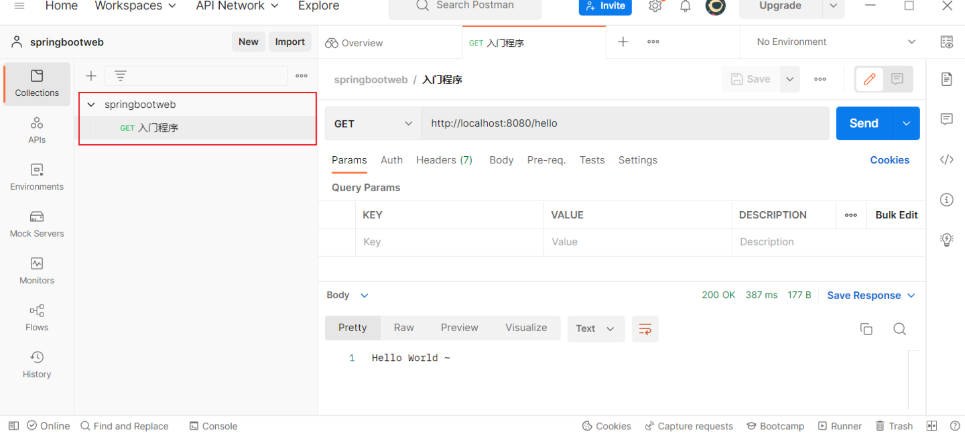The width and height of the screenshot is (965, 437).
Task: Expand the Upgrade dropdown arrow
Action: click(x=833, y=6)
